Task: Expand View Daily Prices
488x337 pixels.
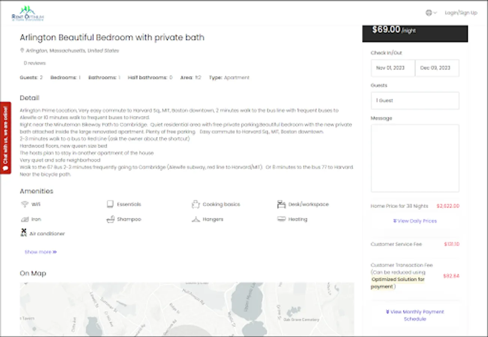Action: pos(415,221)
